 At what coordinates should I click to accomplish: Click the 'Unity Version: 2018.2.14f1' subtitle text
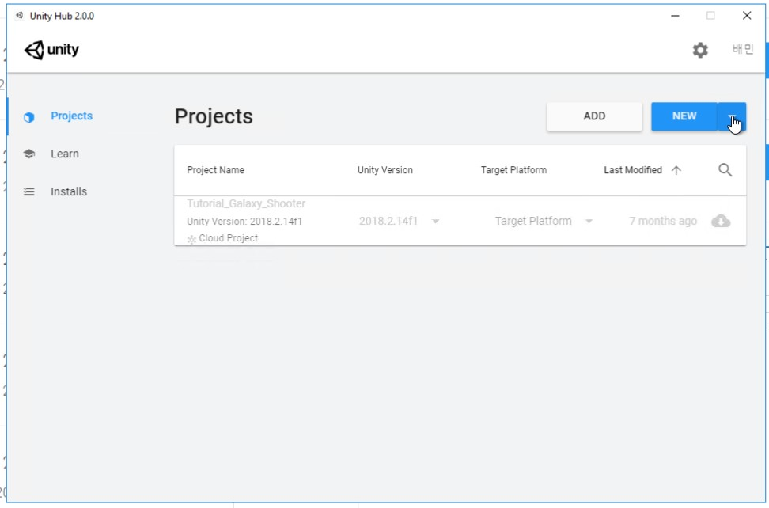pos(244,222)
